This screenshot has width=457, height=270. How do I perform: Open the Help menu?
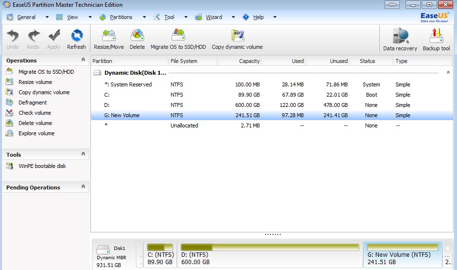click(x=258, y=17)
